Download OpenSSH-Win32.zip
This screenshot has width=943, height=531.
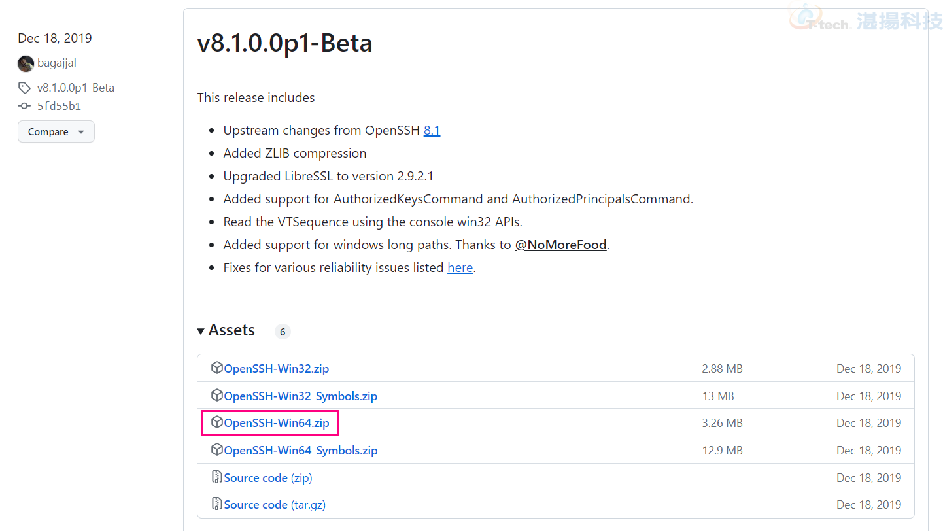pos(277,369)
